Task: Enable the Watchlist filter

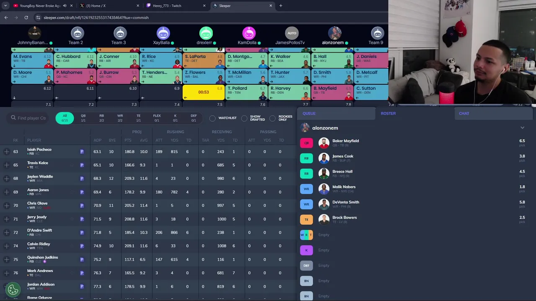Action: [212, 118]
